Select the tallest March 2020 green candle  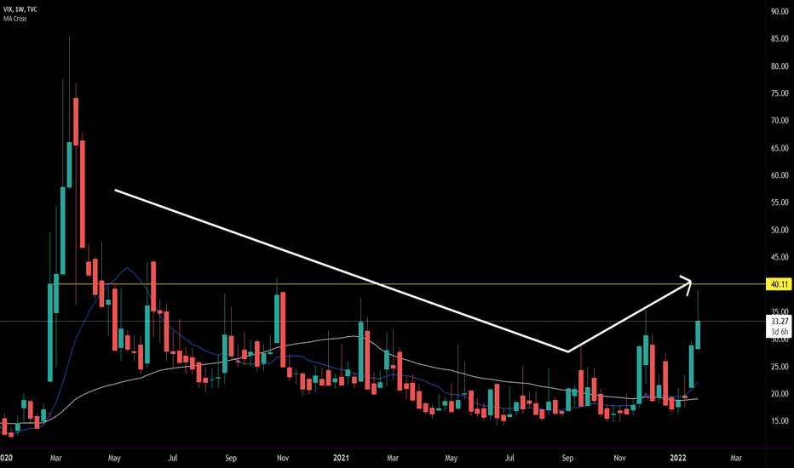coord(69,164)
